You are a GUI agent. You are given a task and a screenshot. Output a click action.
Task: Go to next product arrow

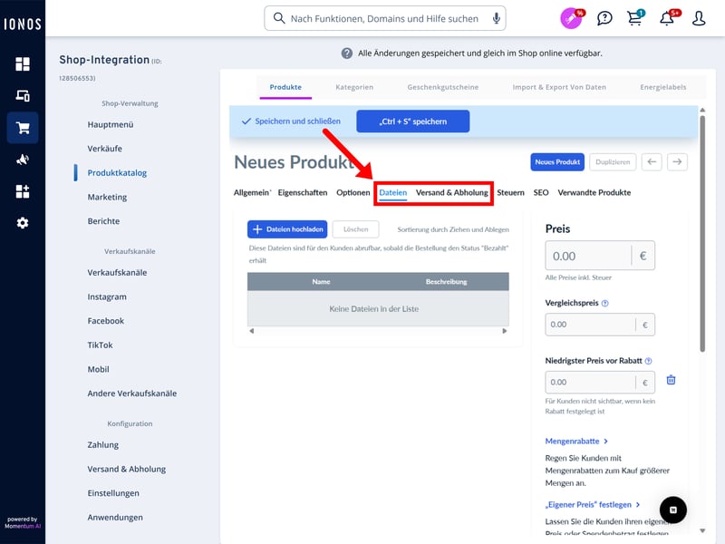click(677, 161)
